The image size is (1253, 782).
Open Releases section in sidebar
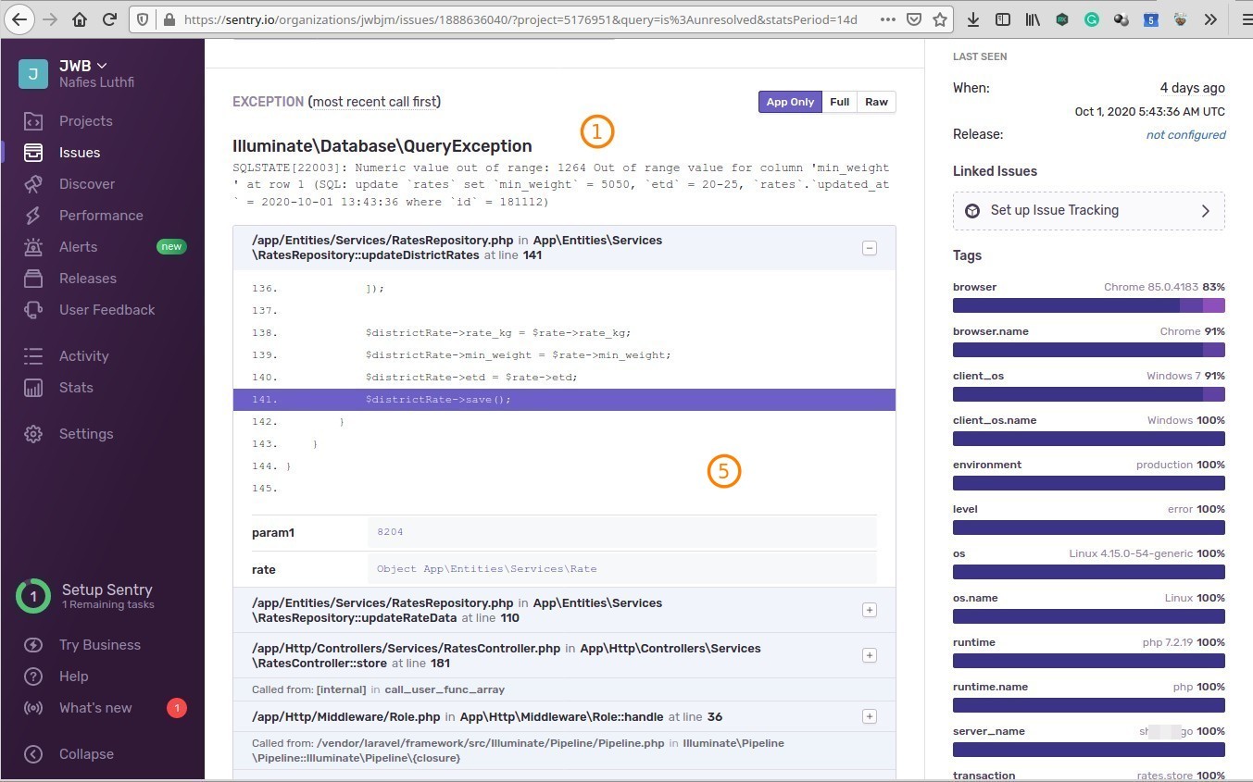pos(88,279)
